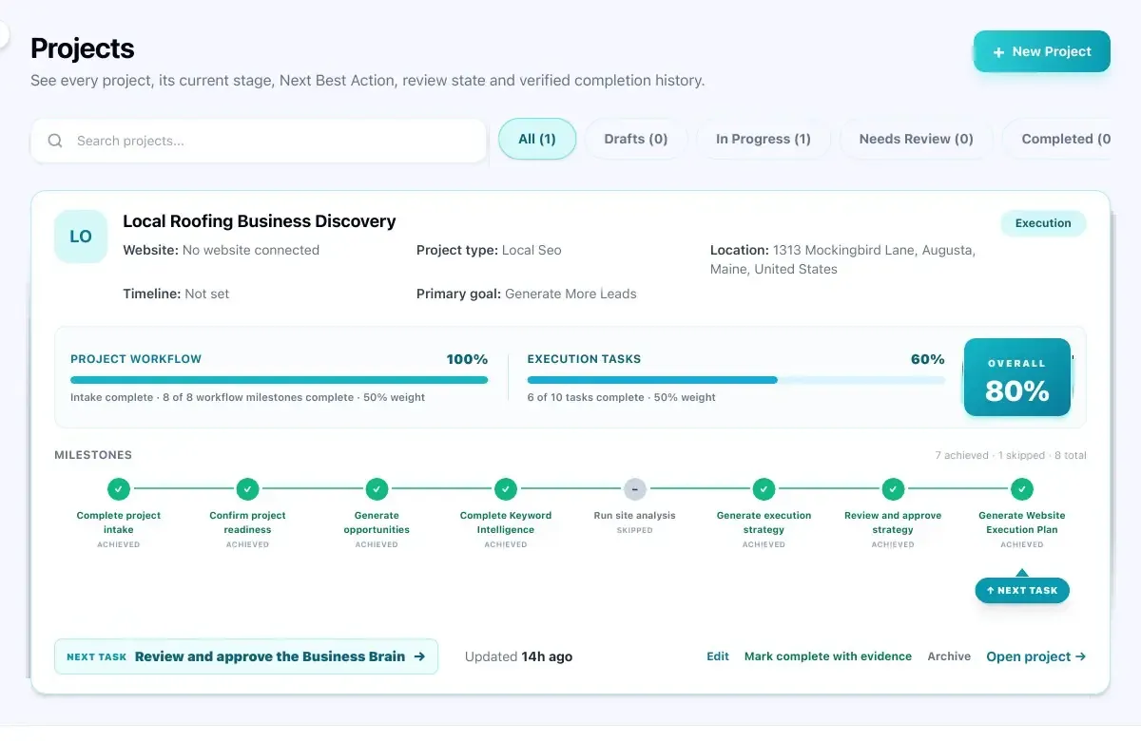Click the Edit link
The width and height of the screenshot is (1141, 741).
coord(718,656)
